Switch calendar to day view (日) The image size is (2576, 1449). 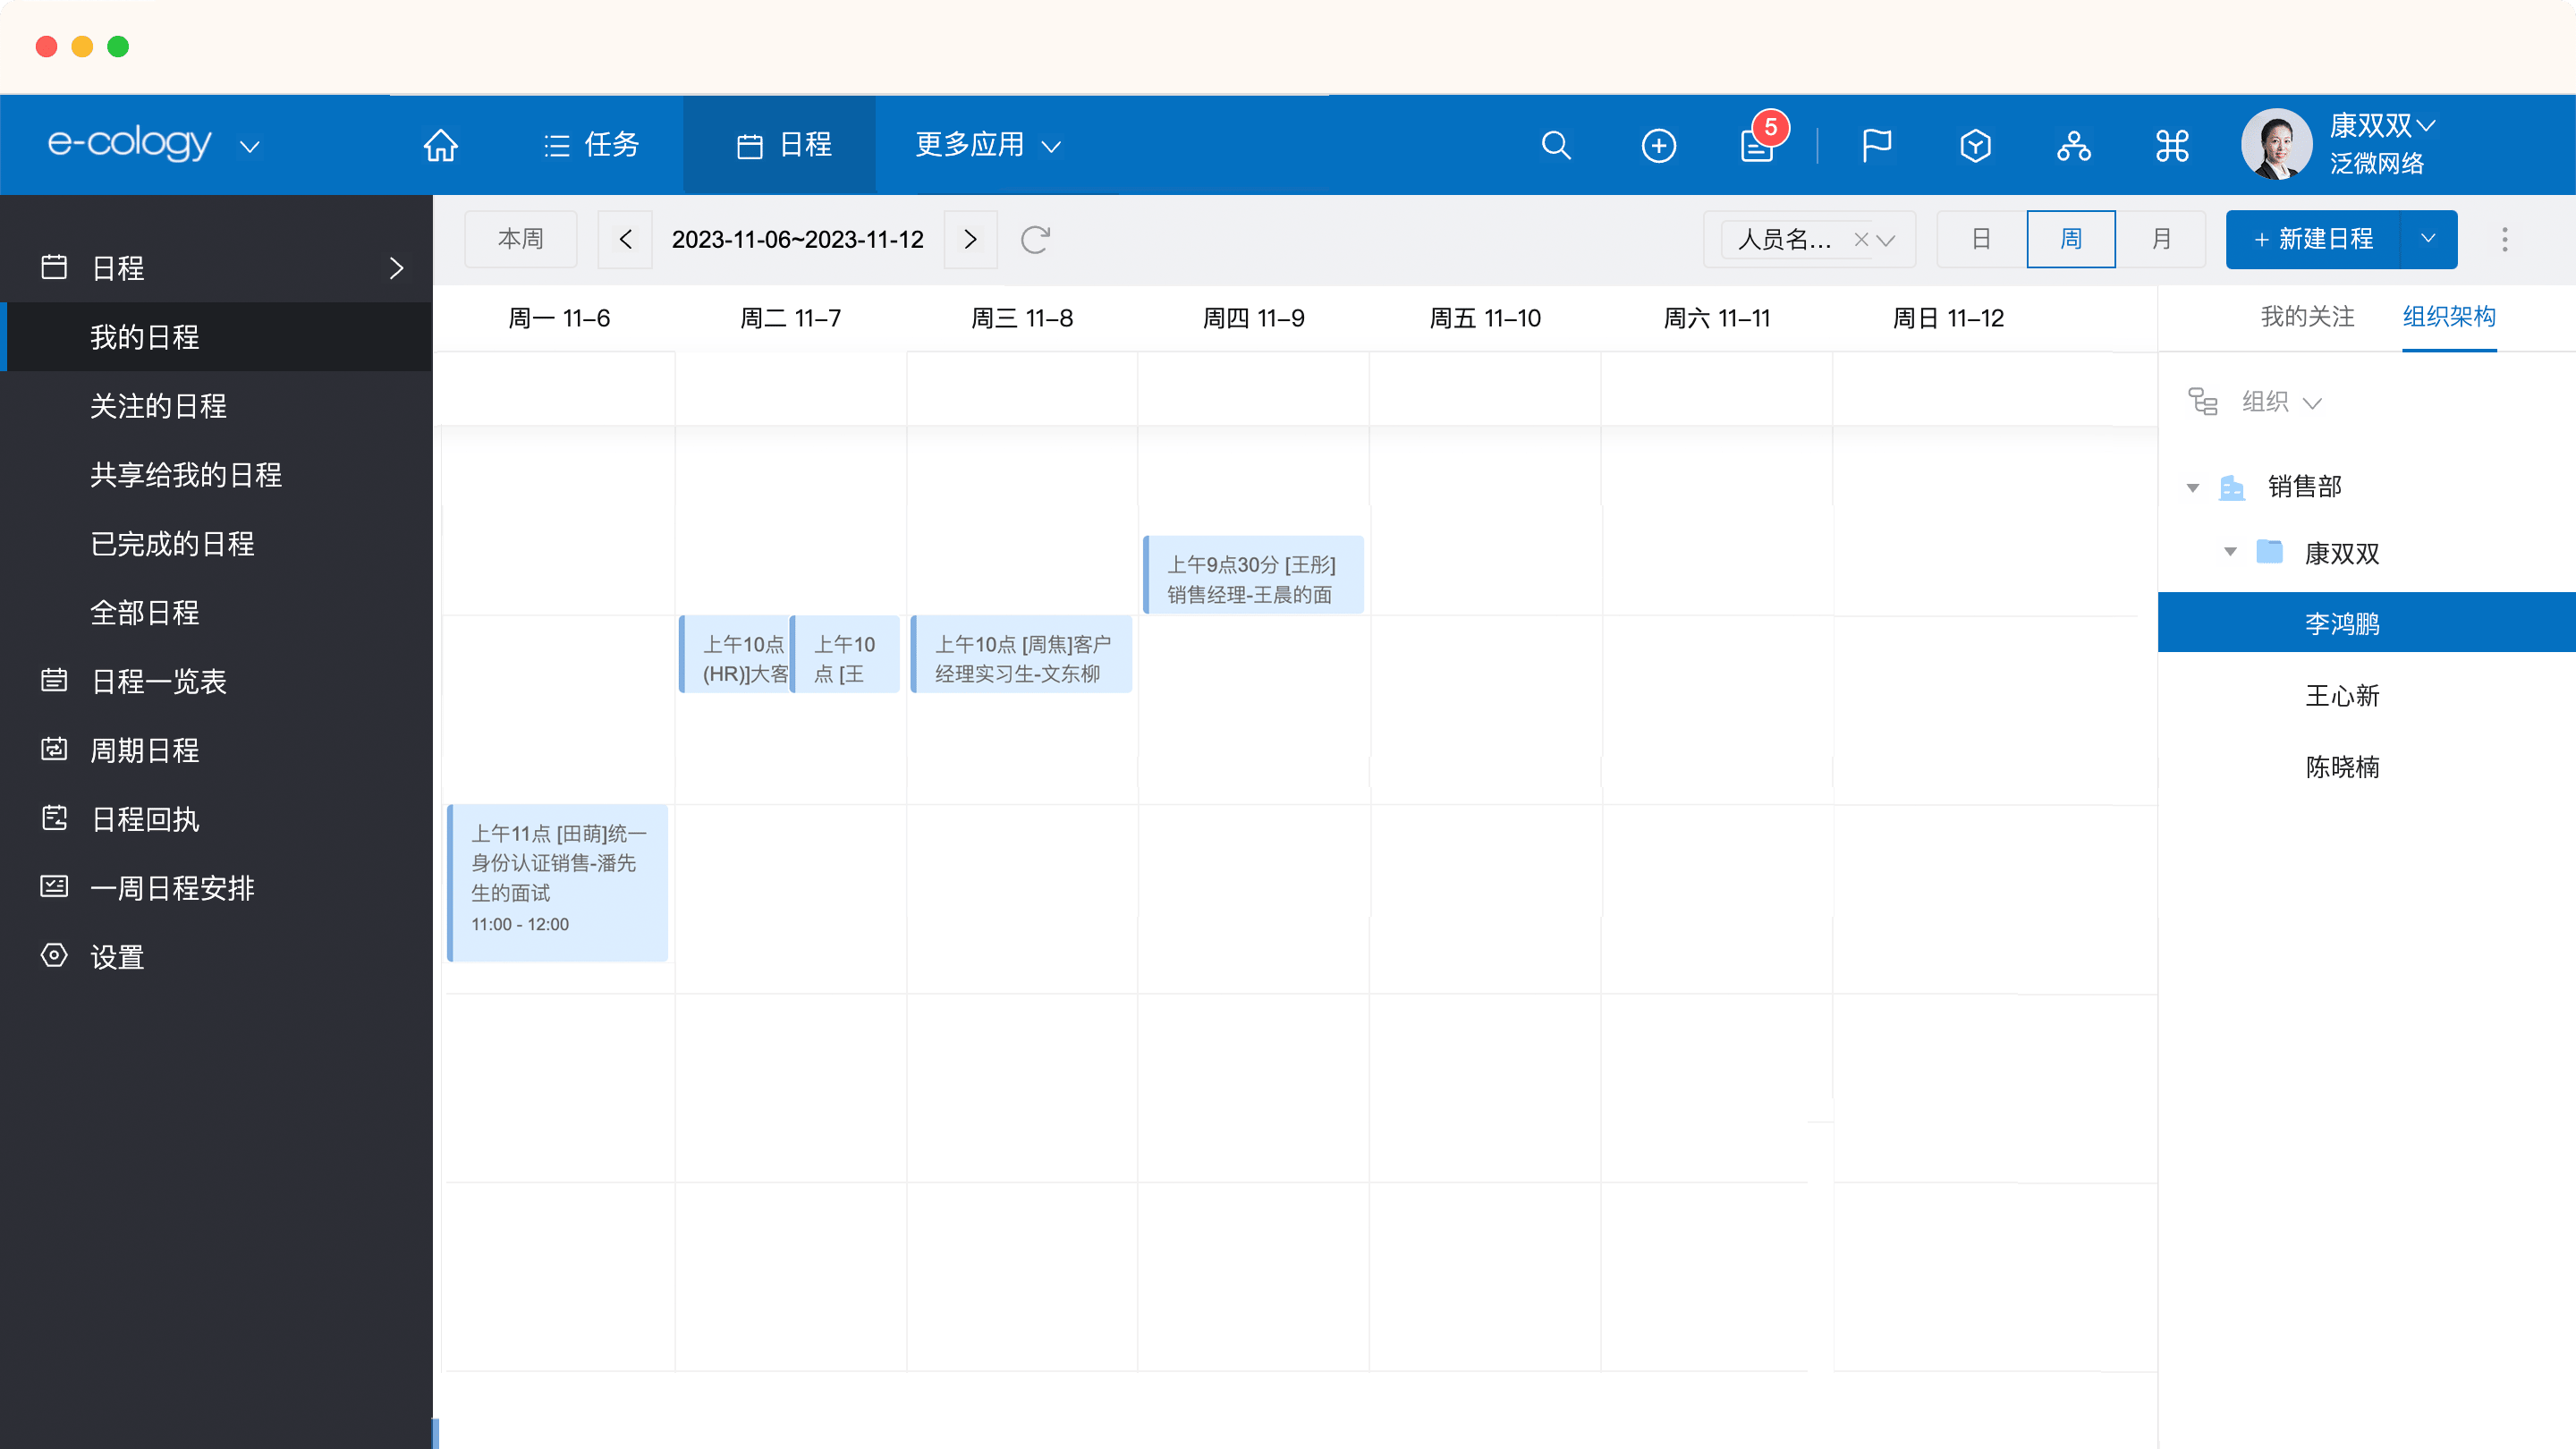point(1981,239)
